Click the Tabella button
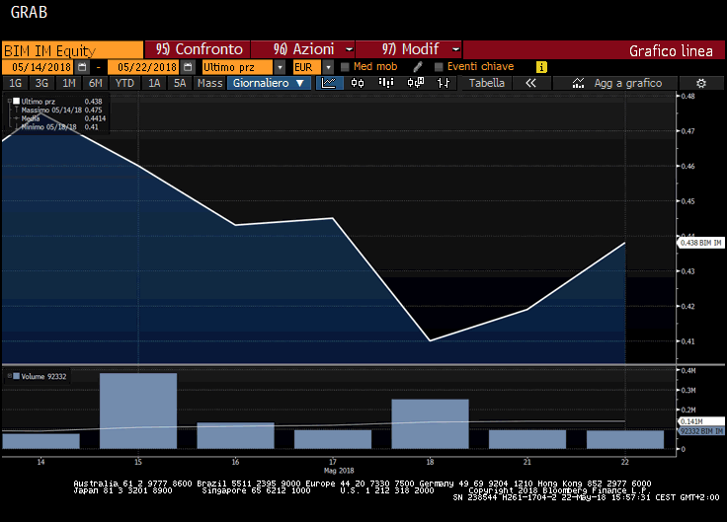The width and height of the screenshot is (727, 522). [487, 84]
